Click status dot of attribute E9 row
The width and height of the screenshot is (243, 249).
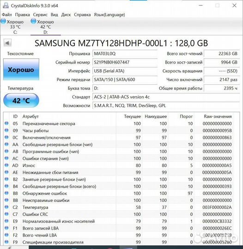tap(6, 221)
